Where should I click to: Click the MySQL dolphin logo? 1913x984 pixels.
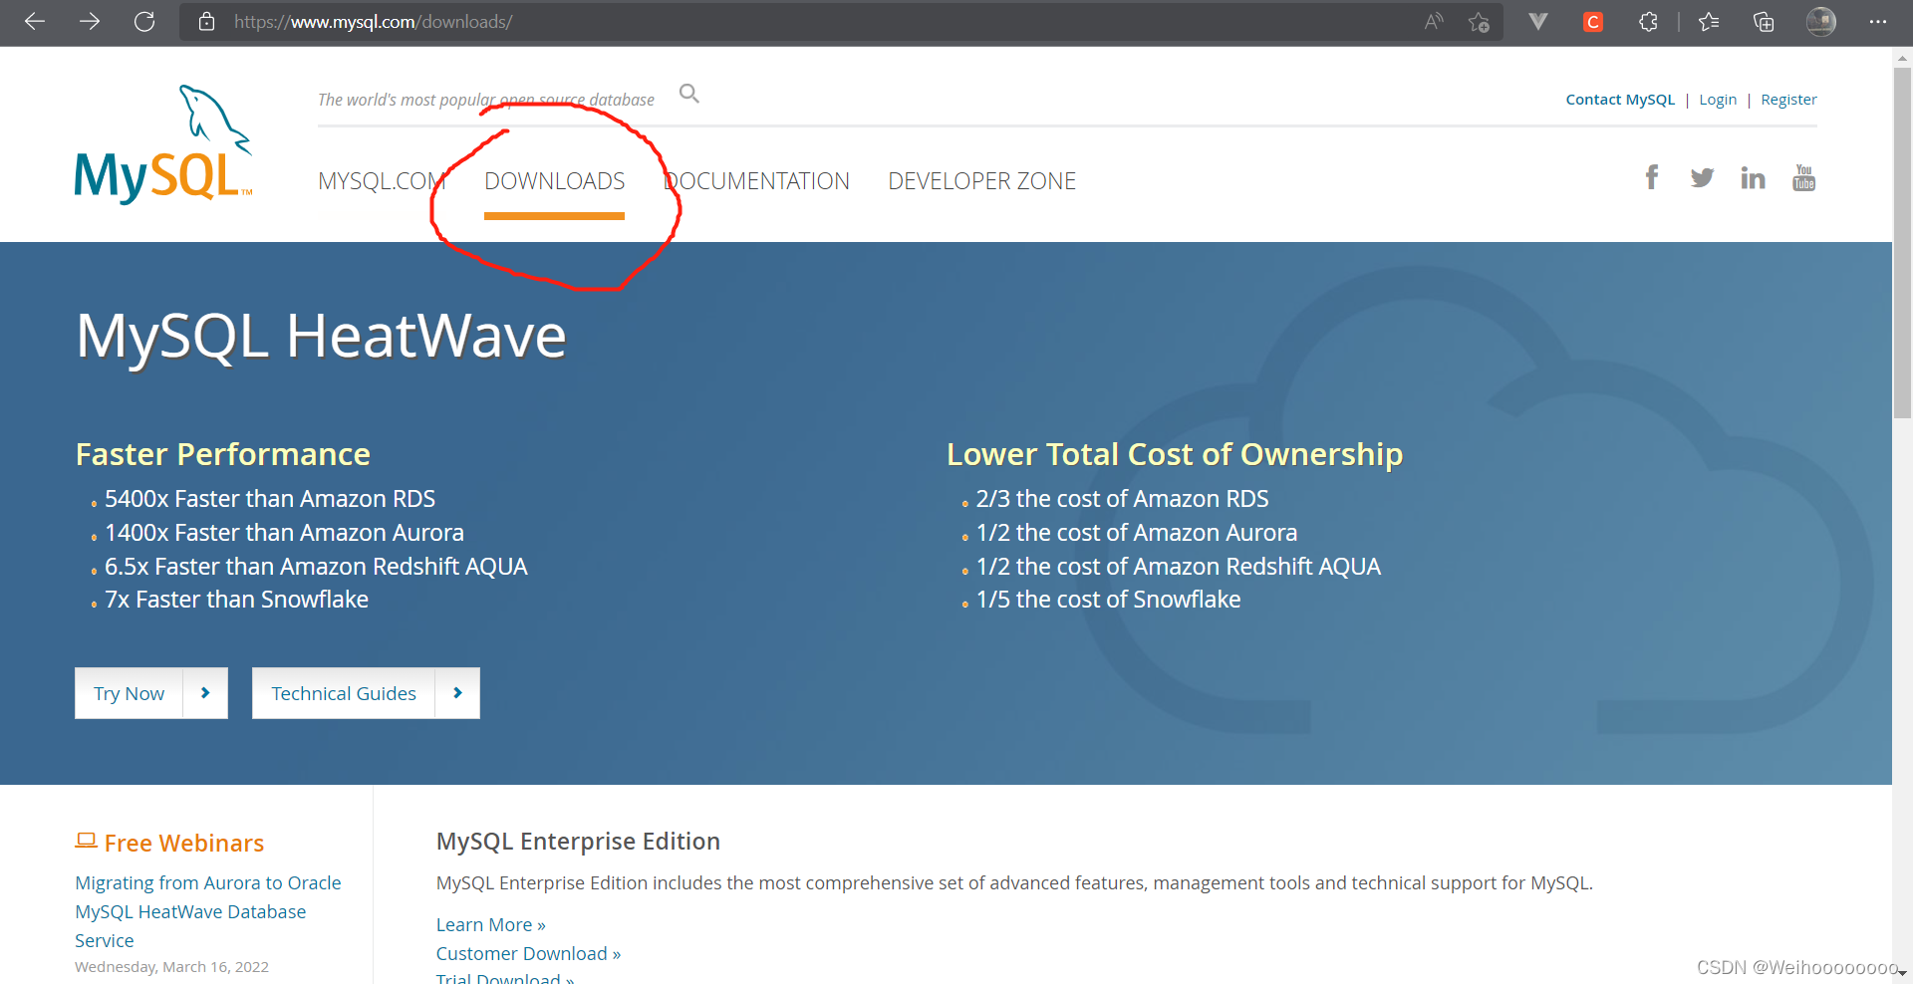[163, 144]
